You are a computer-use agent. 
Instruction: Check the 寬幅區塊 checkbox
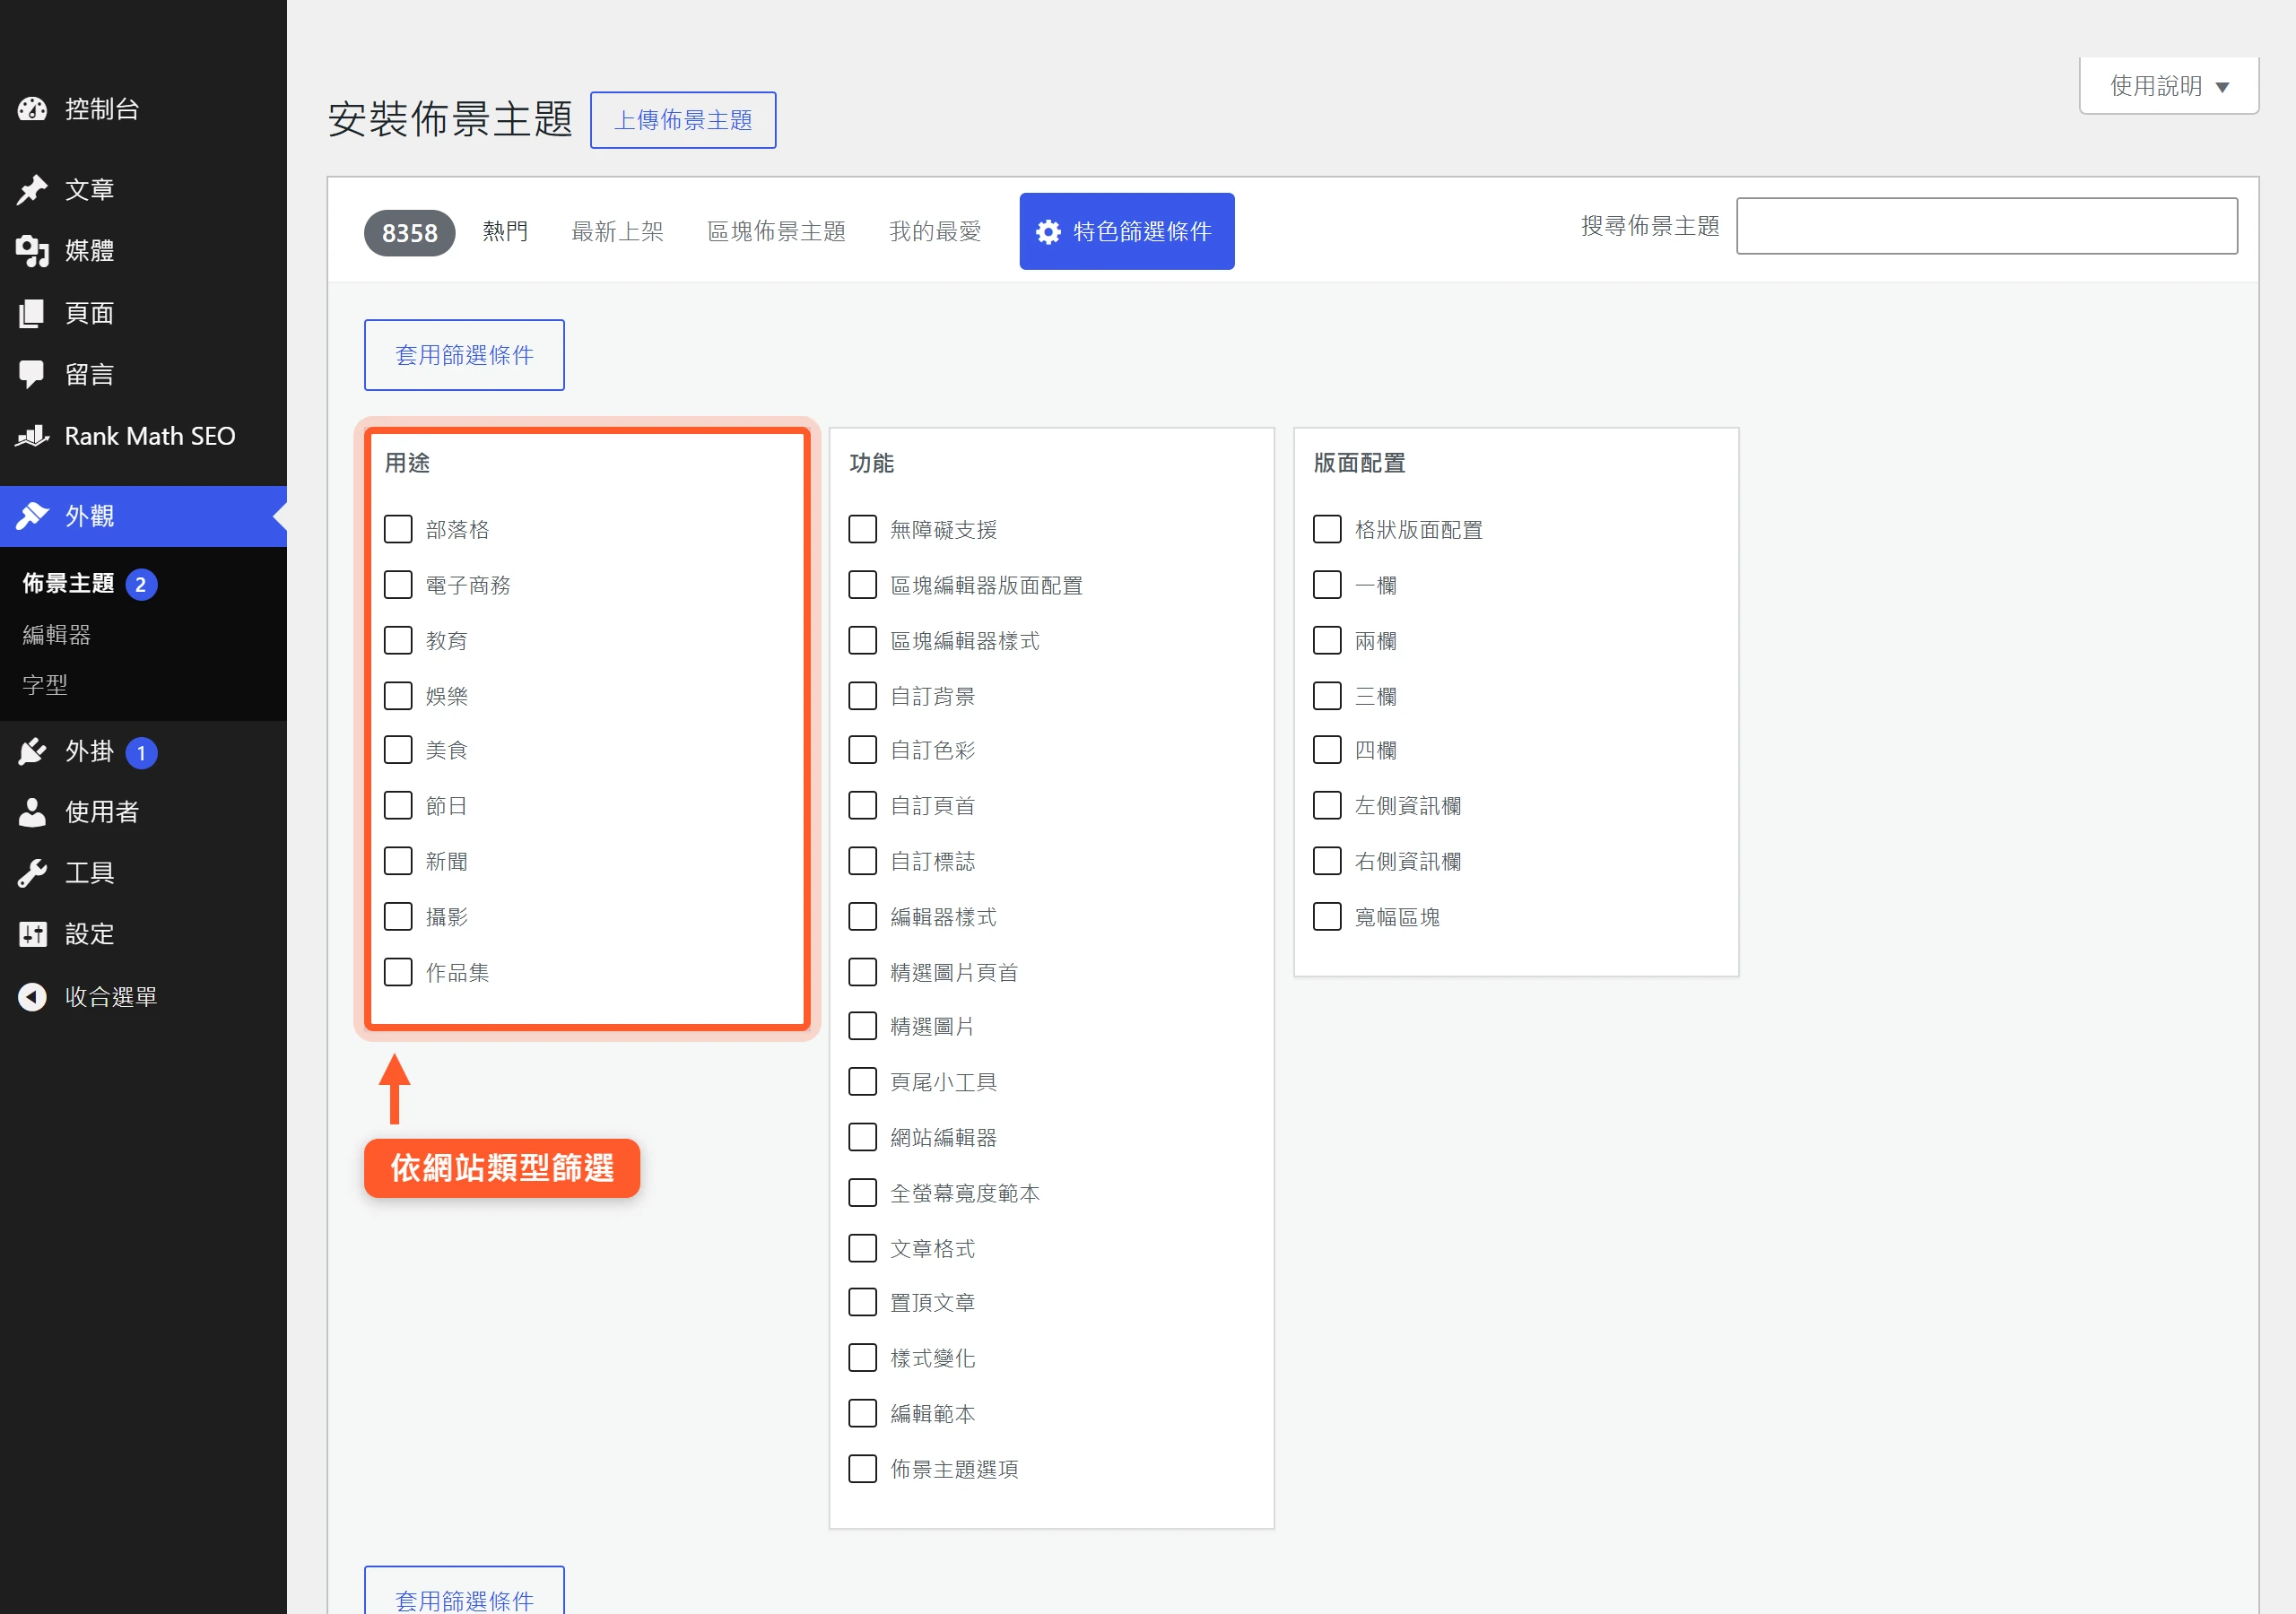point(1327,917)
